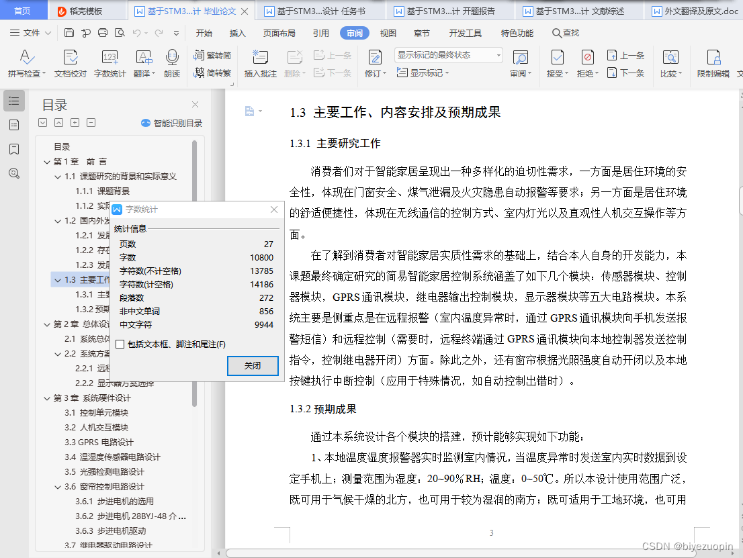Screen dimensions: 743x558
Task: Open the bookmark sidebar panel
Action: tap(13, 149)
